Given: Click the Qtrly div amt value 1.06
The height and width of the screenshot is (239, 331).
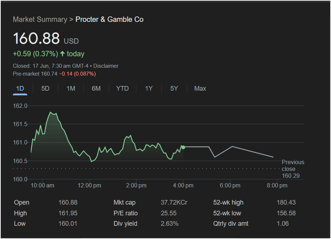Looking at the screenshot, I should click(x=283, y=224).
